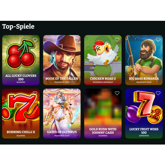
Task: Favorite Chicken Road 2 using heart icon
Action: (117, 40)
